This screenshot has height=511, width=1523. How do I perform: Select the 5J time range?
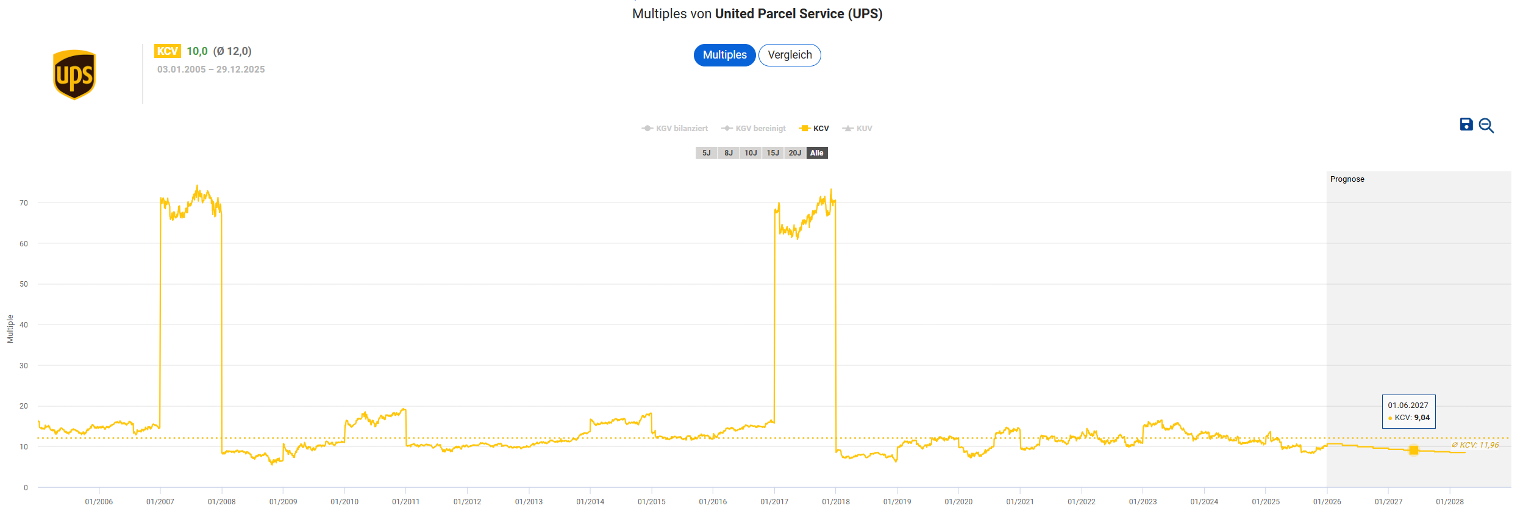(706, 153)
